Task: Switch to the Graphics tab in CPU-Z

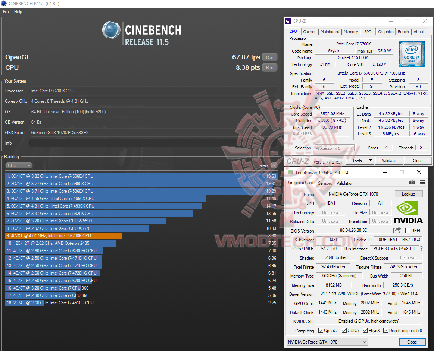Action: point(386,32)
